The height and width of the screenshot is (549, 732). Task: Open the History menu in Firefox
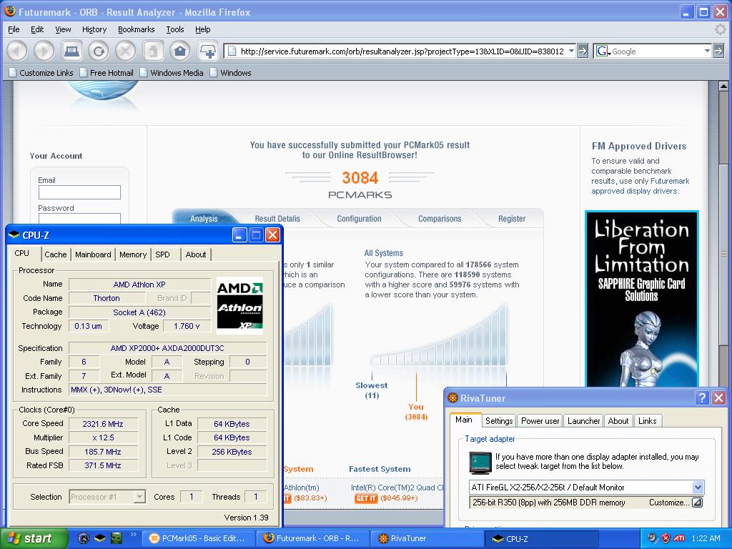click(x=94, y=29)
